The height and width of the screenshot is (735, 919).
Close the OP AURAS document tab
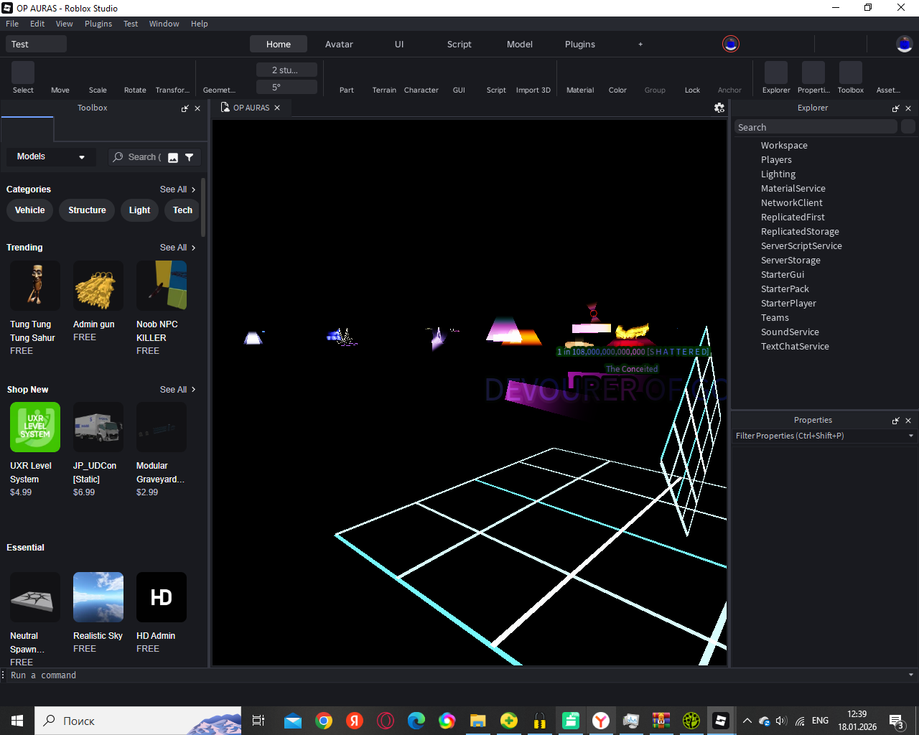click(x=277, y=108)
